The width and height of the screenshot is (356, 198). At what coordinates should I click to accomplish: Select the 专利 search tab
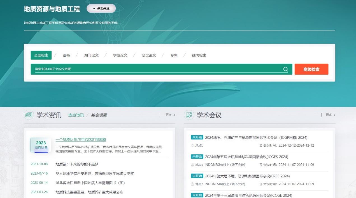174,55
